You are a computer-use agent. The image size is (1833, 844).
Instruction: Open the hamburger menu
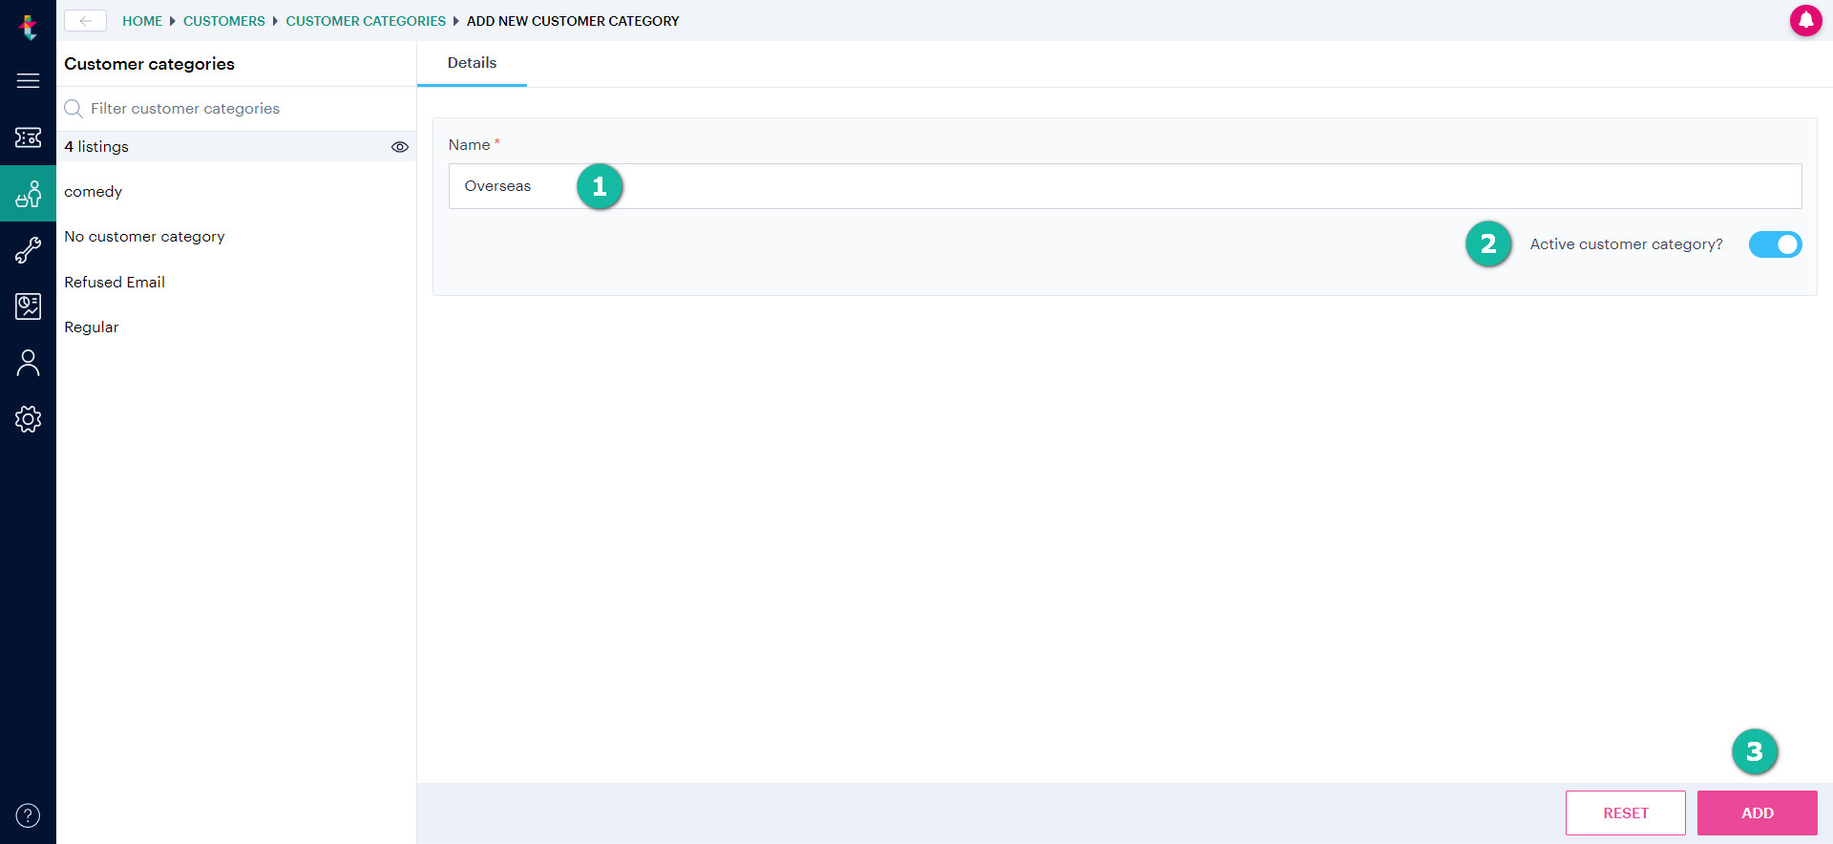[29, 81]
